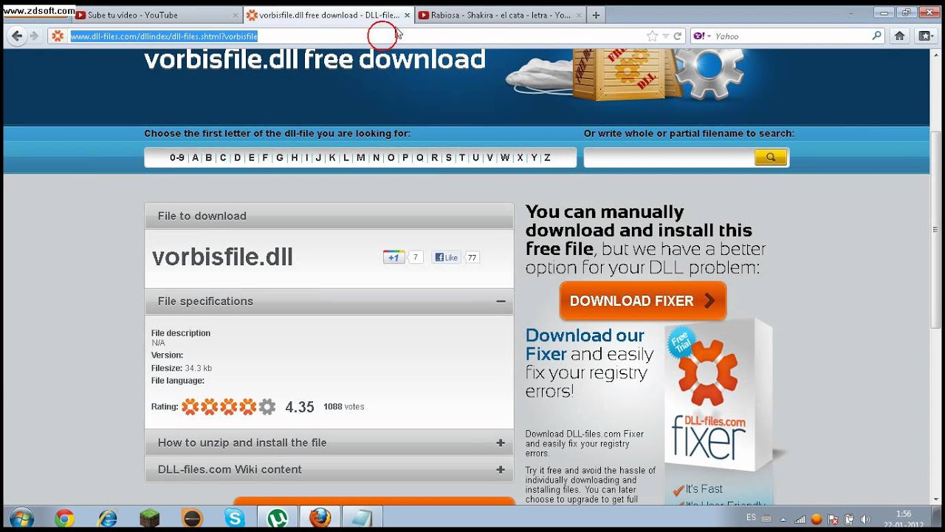Click the ES language indicator
Image resolution: width=945 pixels, height=532 pixels.
[752, 516]
